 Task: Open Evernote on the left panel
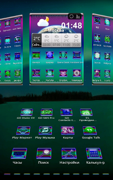tap(8, 74)
